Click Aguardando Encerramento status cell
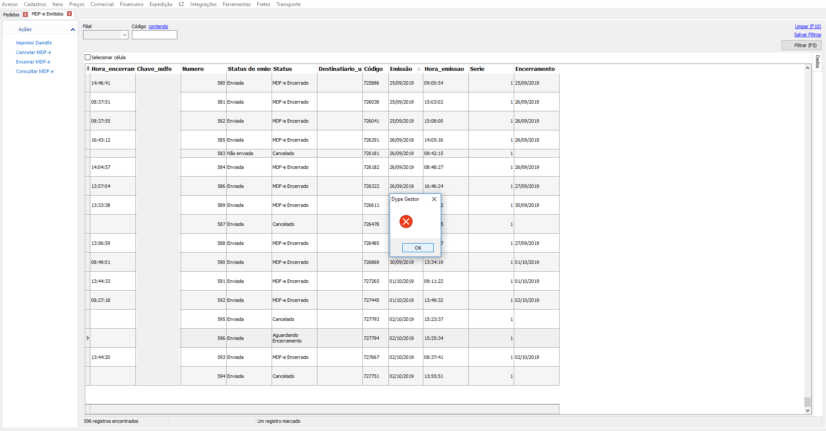This screenshot has width=826, height=431. pos(295,338)
